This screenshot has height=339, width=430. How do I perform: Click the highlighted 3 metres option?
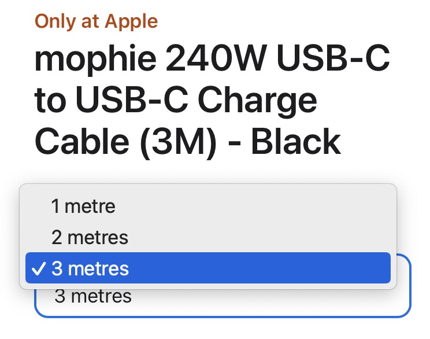click(x=208, y=268)
